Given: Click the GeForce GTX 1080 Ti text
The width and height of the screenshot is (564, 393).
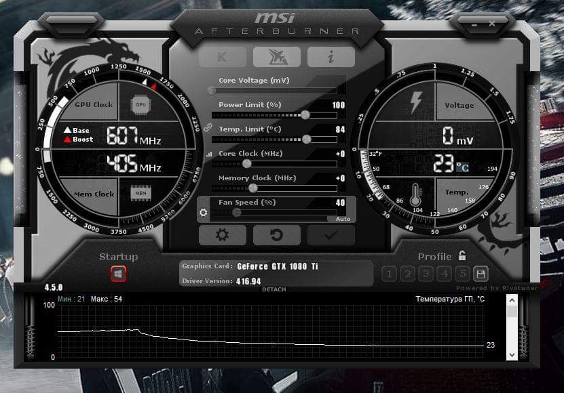Looking at the screenshot, I should (x=278, y=266).
